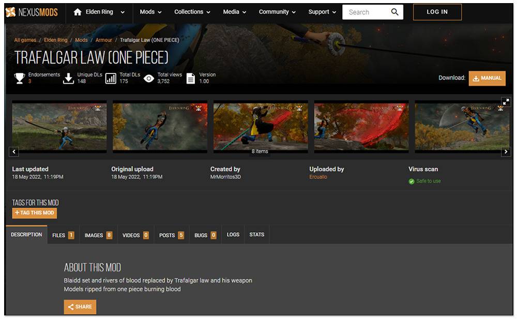Click the Total DLs value 175
Image resolution: width=517 pixels, height=319 pixels.
click(x=124, y=81)
